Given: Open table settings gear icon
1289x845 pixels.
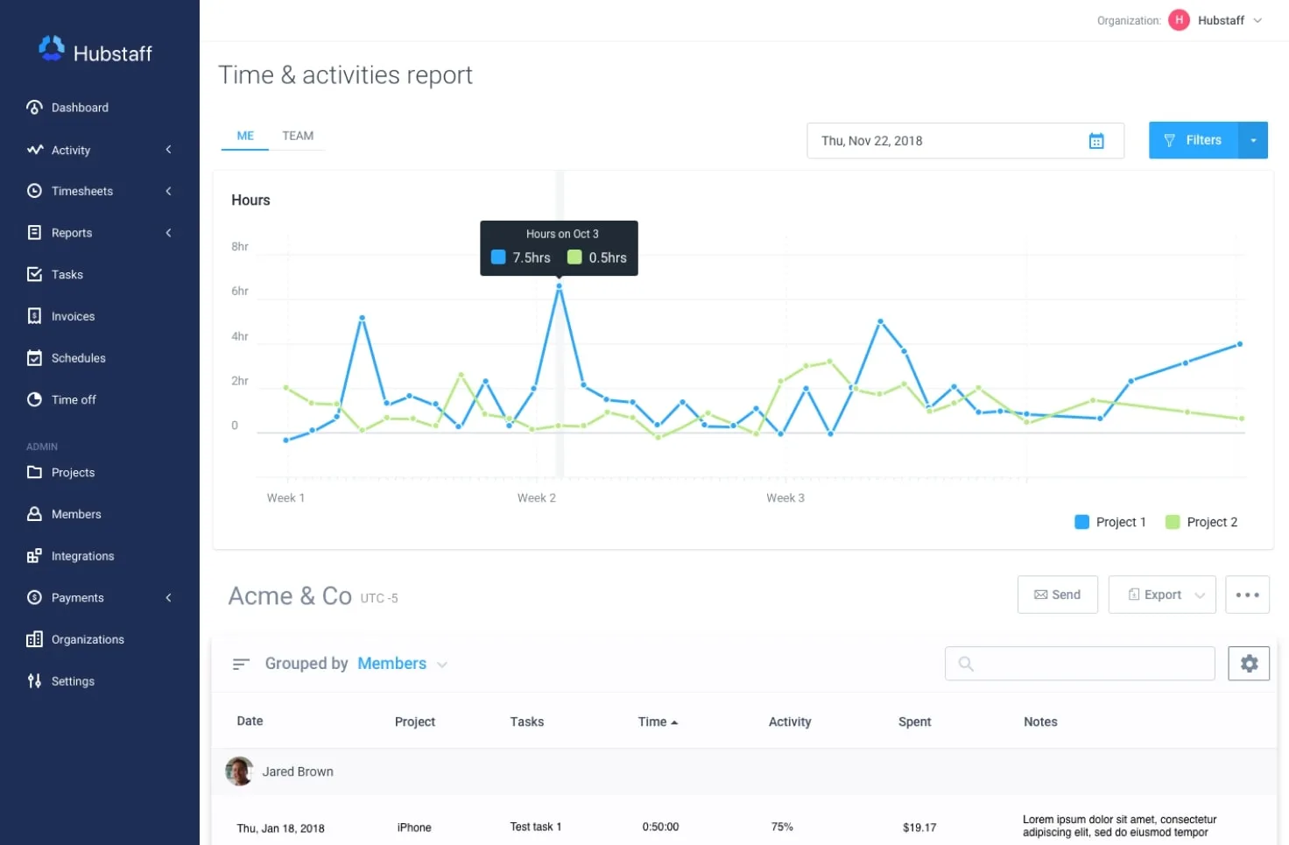Looking at the screenshot, I should (x=1249, y=664).
